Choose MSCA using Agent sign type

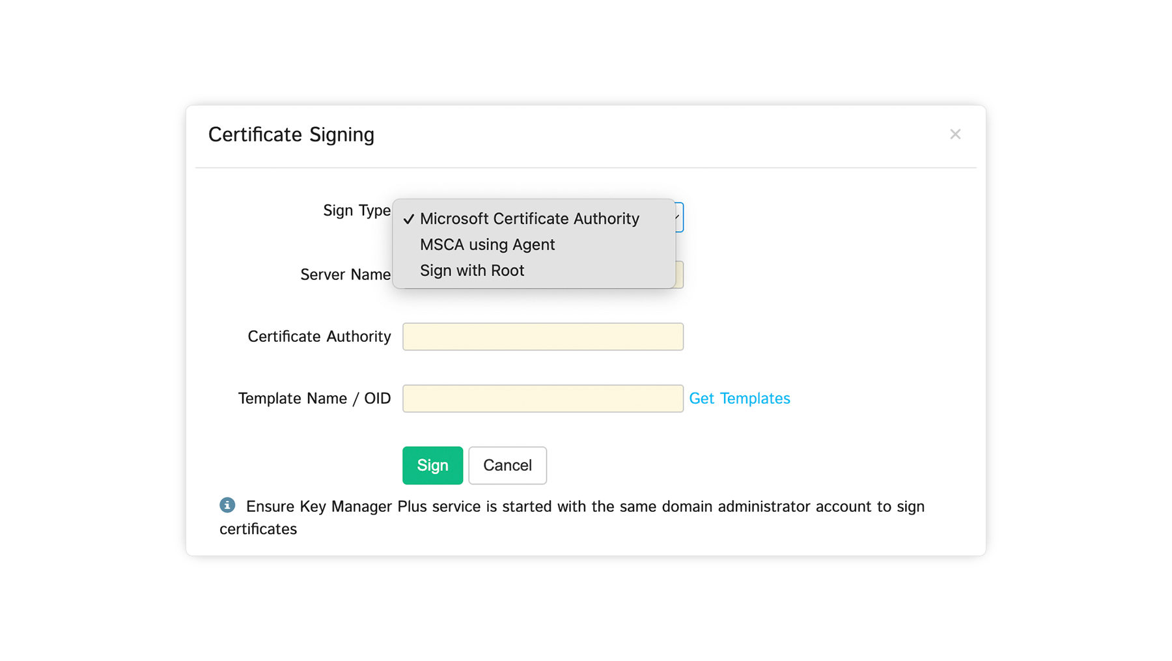487,245
